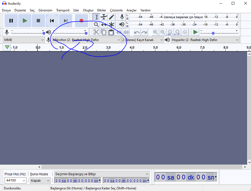Open the Mikrofon recording device dropdown
The image size is (251, 191).
click(86, 40)
